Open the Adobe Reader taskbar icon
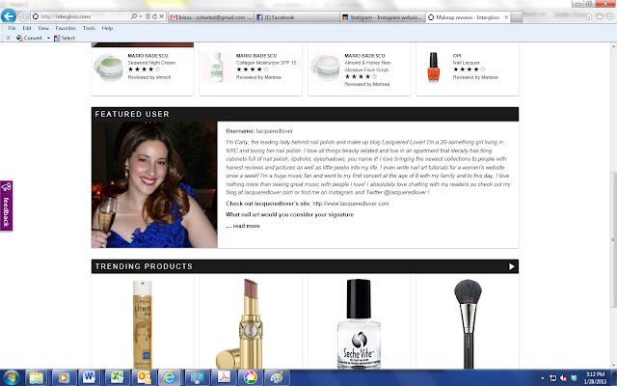Screen dimensions: 617x386 pyautogui.click(x=224, y=377)
